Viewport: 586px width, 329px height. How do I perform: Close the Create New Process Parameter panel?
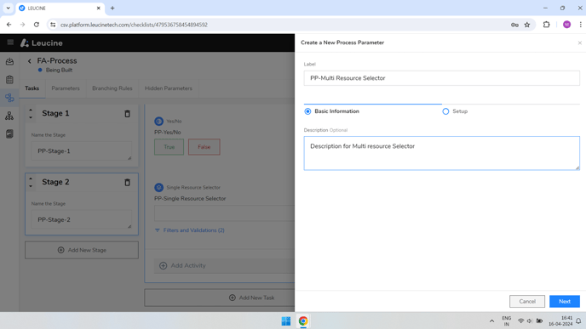pos(580,43)
